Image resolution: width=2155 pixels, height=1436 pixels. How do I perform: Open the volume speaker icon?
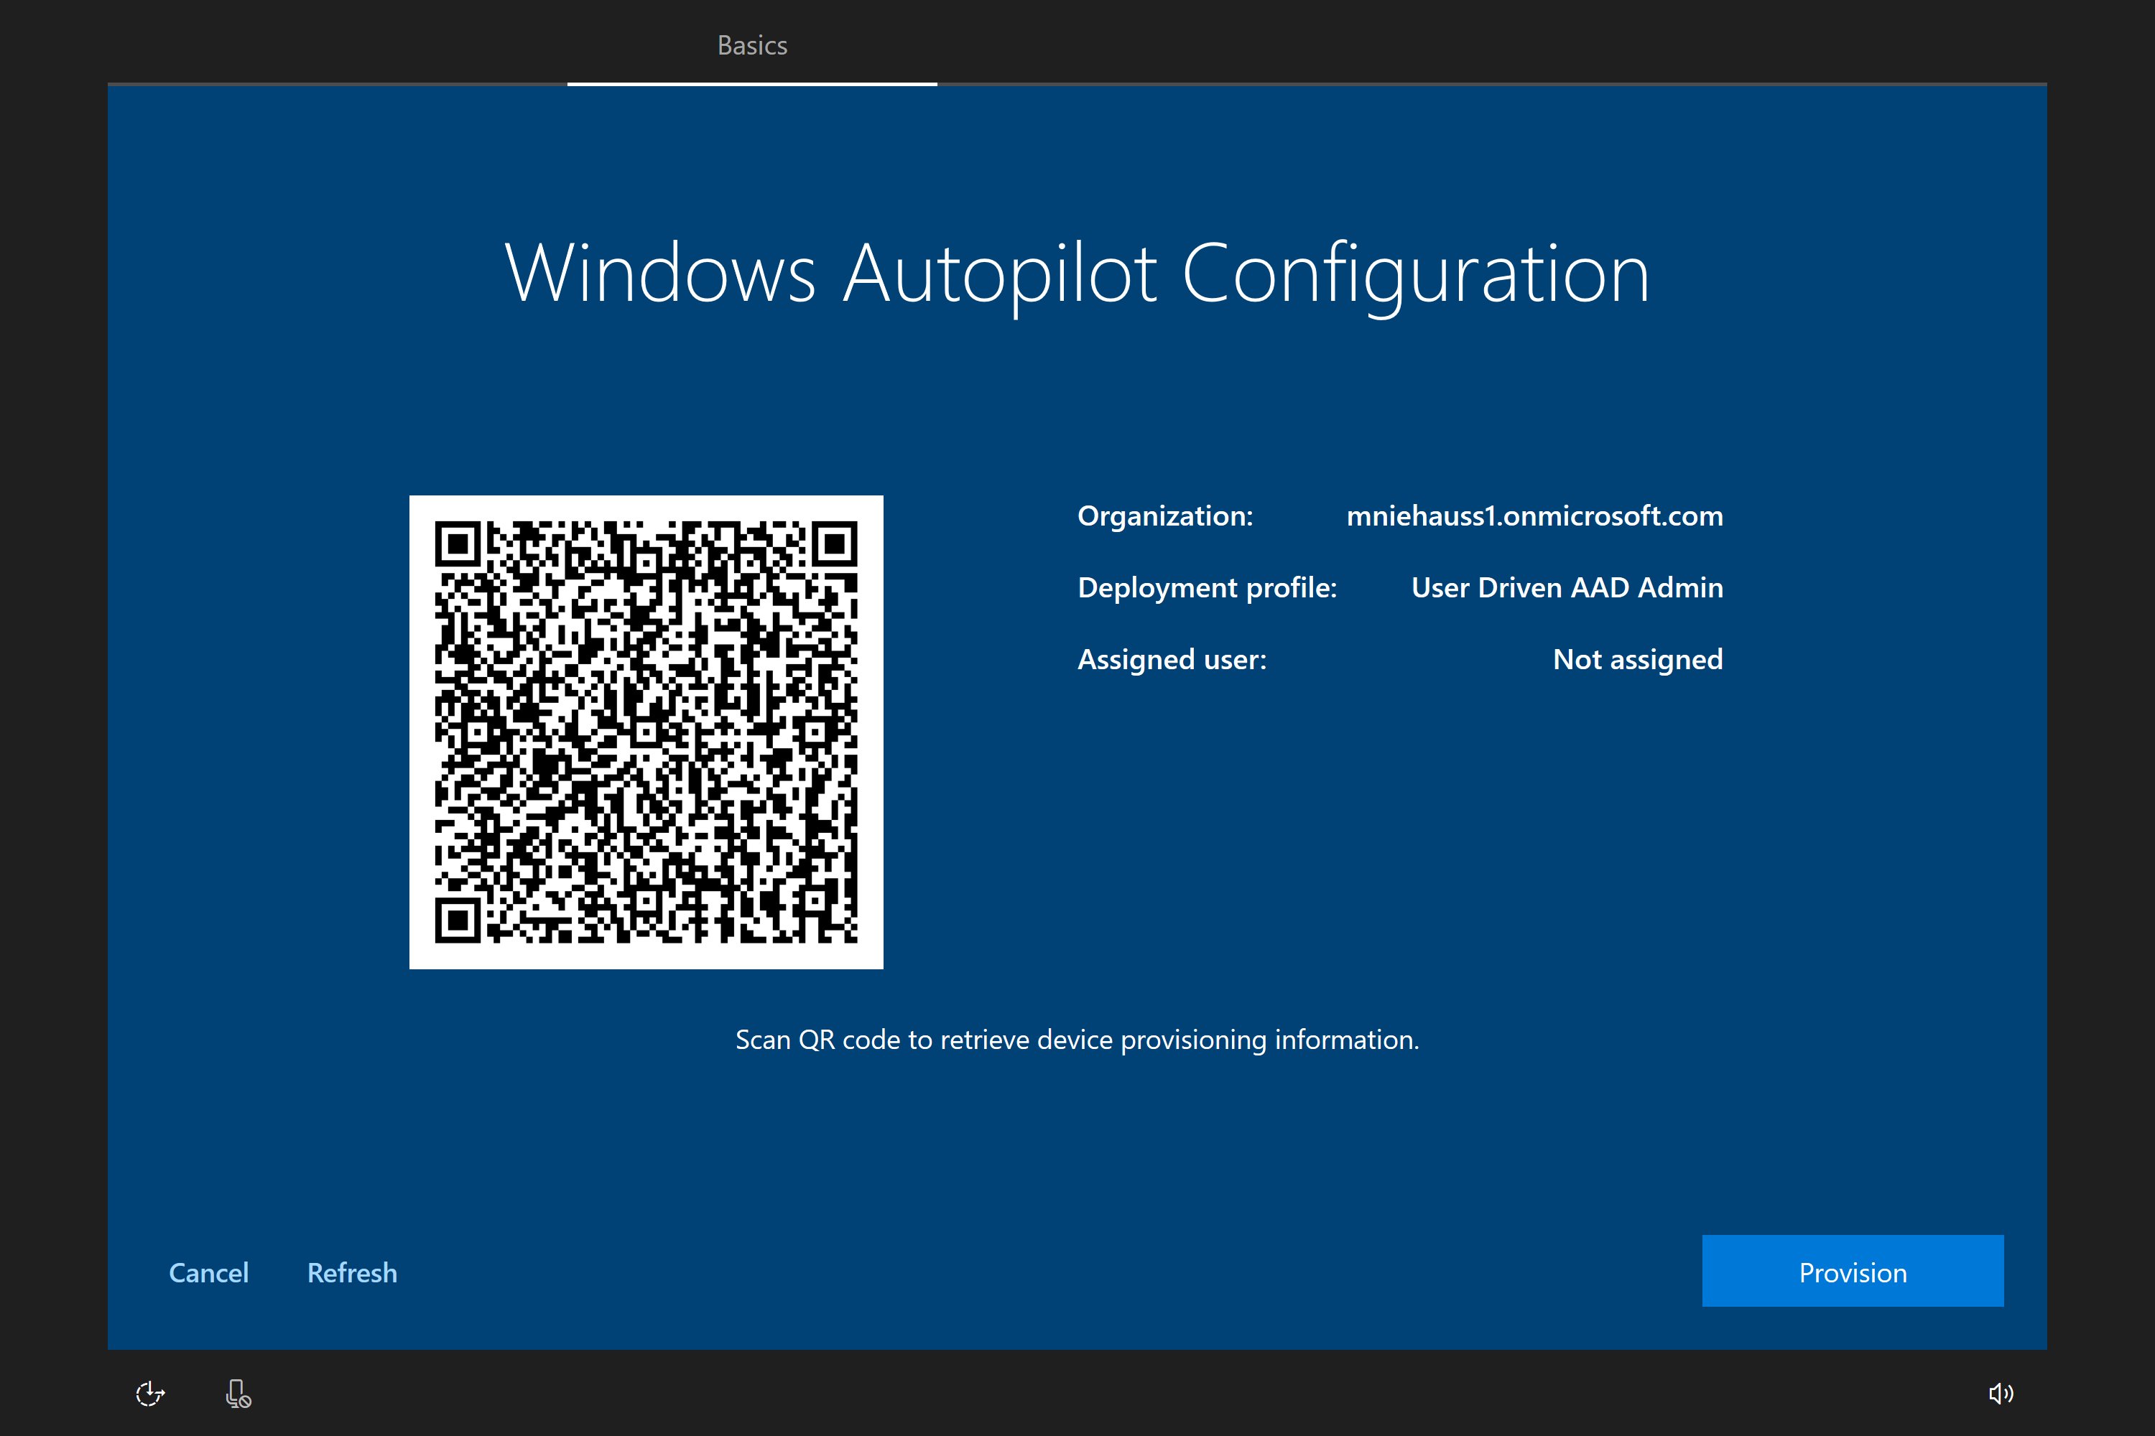tap(2000, 1393)
